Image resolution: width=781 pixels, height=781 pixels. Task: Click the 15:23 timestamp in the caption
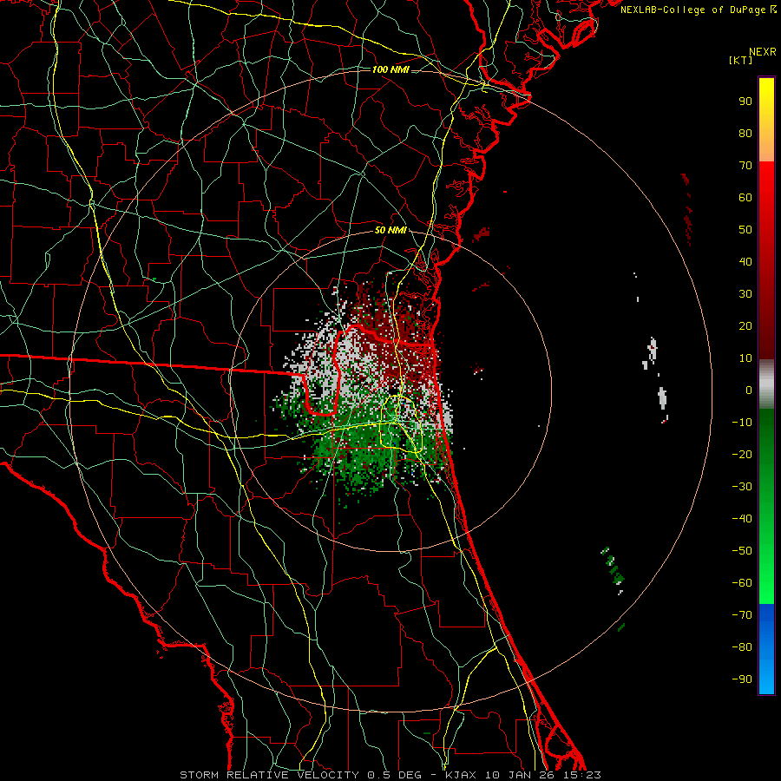click(x=581, y=775)
